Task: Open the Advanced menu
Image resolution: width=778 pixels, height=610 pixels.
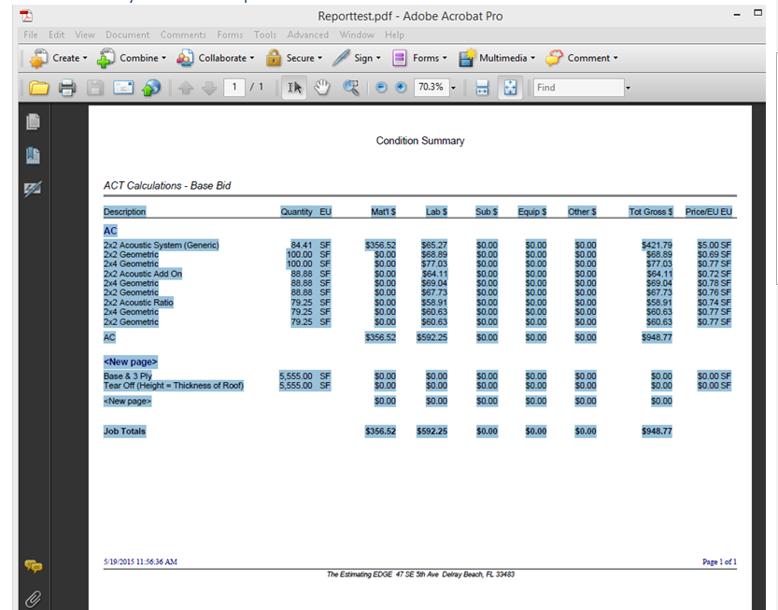Action: pyautogui.click(x=307, y=35)
